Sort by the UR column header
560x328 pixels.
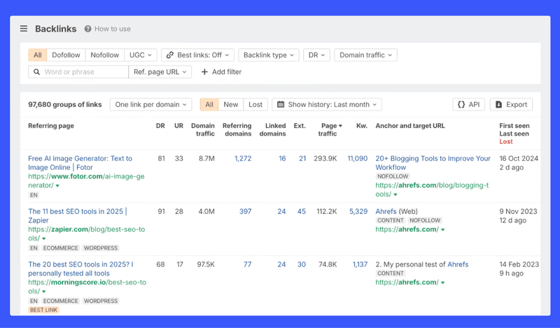(178, 126)
